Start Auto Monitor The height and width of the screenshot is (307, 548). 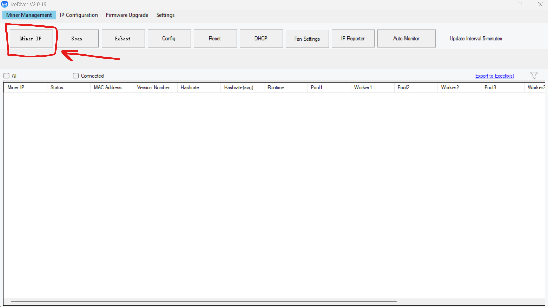click(x=406, y=39)
